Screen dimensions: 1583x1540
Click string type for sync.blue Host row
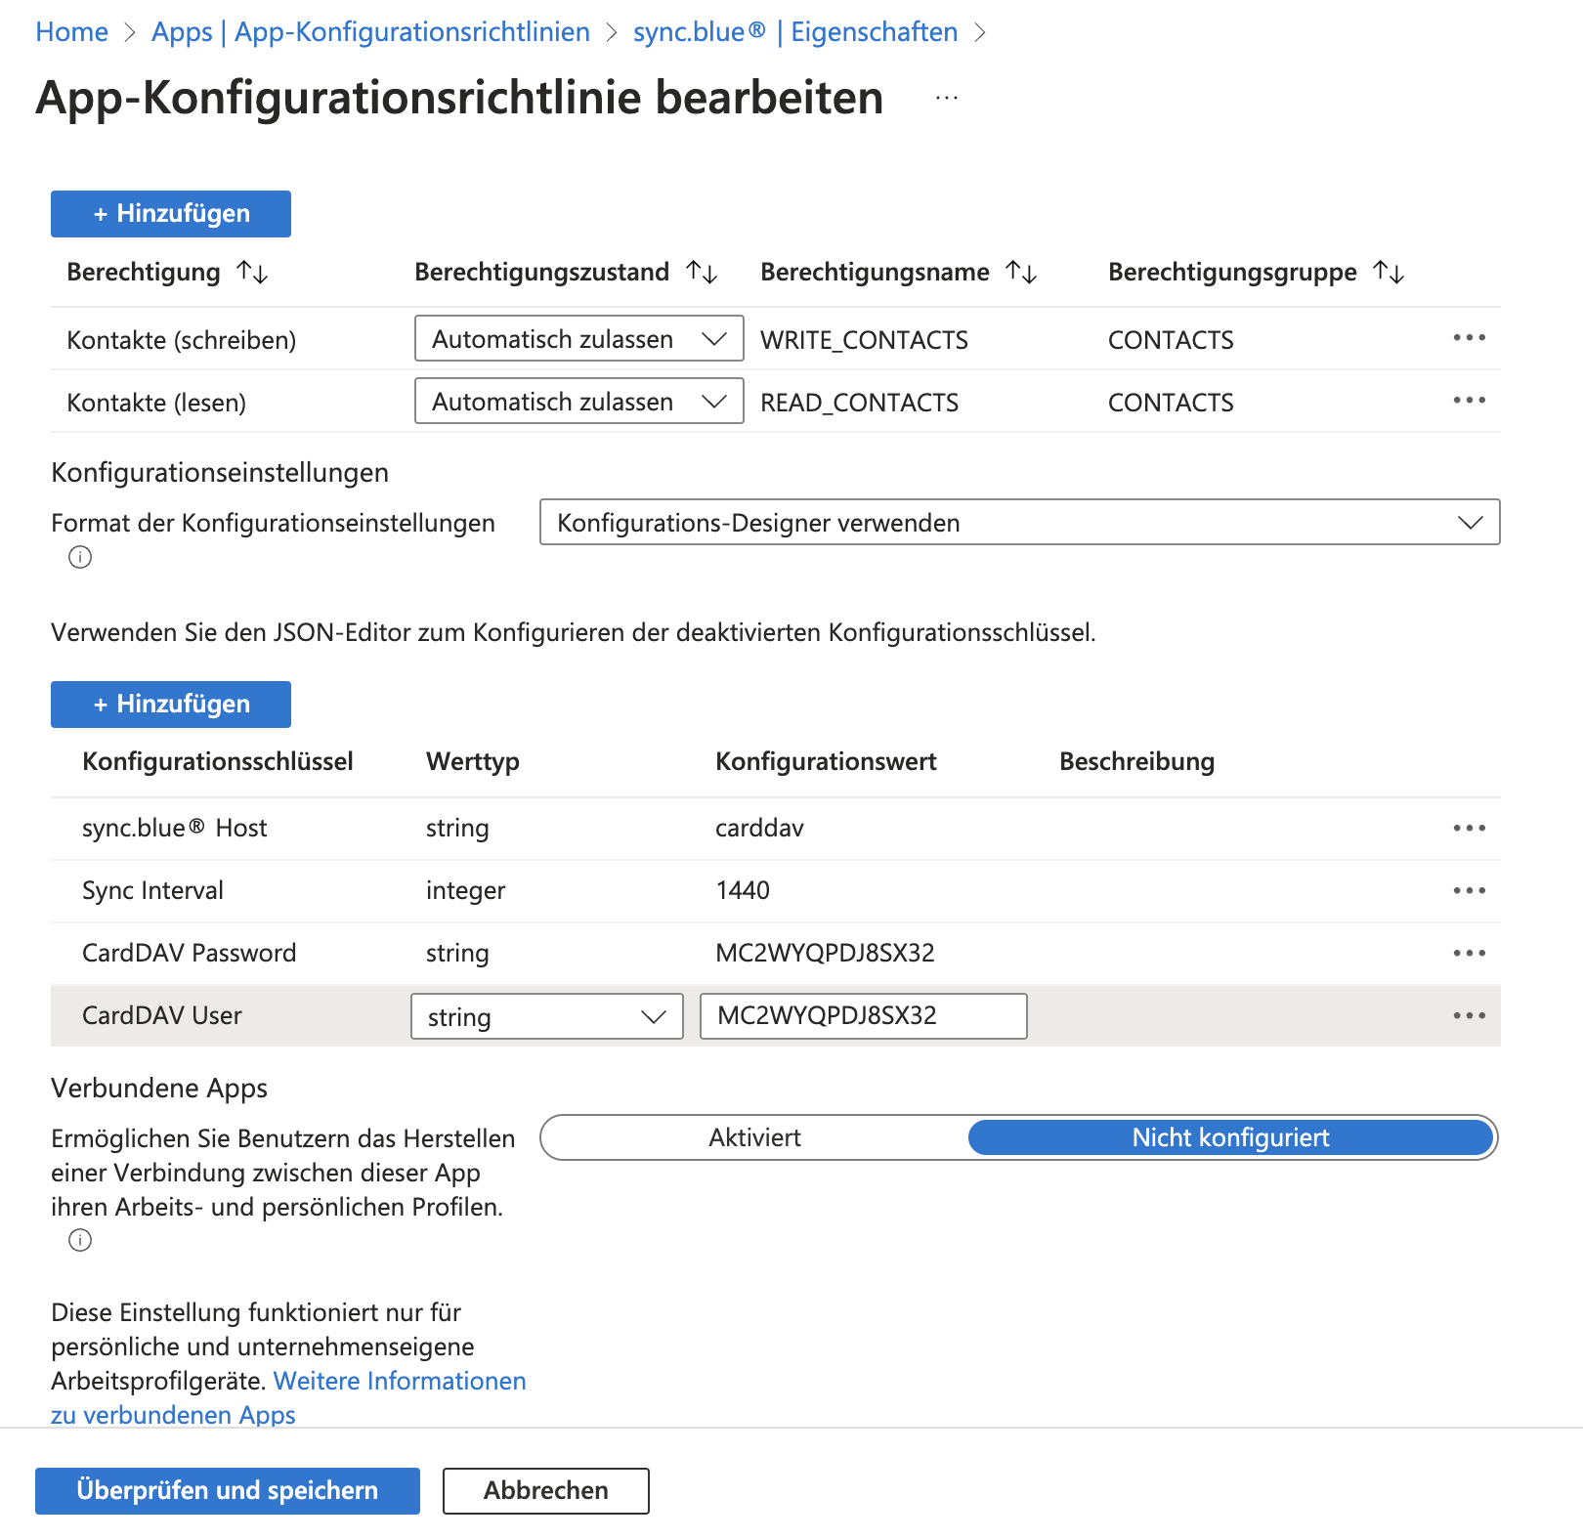point(457,829)
